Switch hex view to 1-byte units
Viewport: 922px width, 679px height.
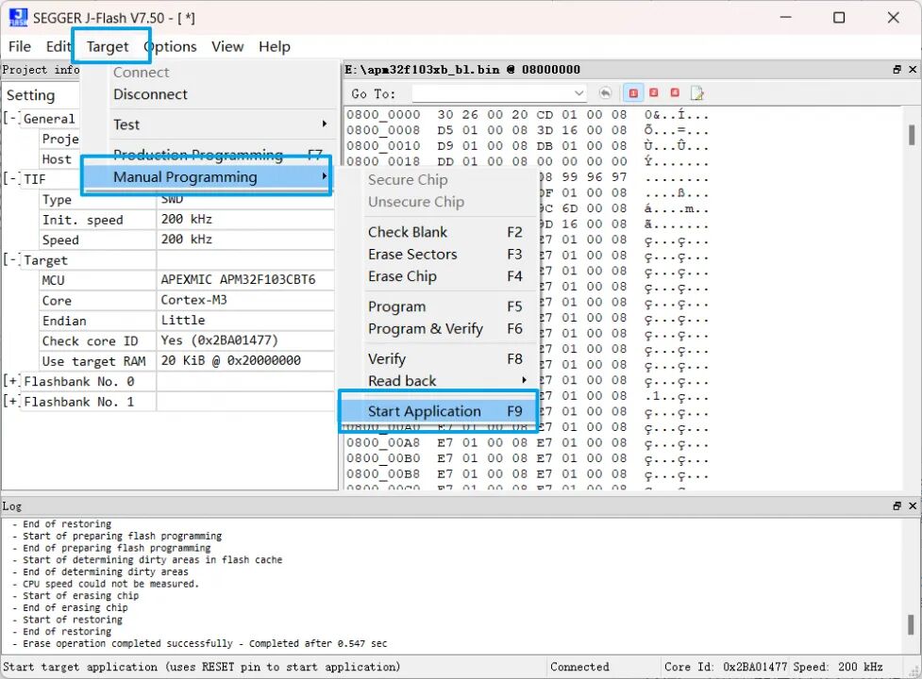pos(633,93)
